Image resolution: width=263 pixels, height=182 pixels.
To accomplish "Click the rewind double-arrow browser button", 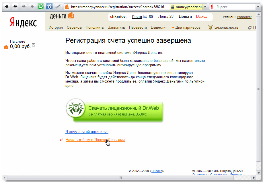I will (x=7, y=7).
